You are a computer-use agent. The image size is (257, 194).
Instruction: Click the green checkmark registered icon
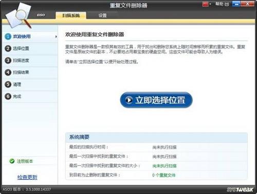click(x=12, y=161)
